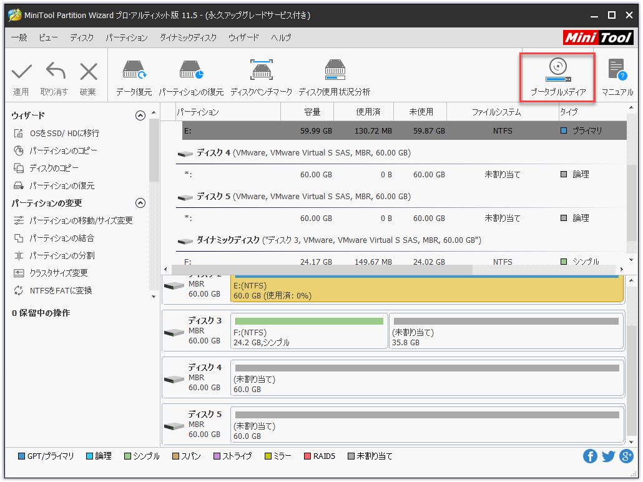Screen dimensions: 643x482
Task: Collapse the パーティションの変更 section
Action: [x=140, y=203]
